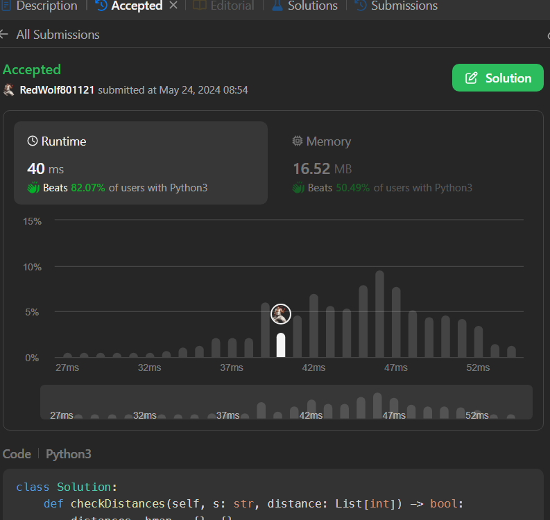Click the Submissions history icon

pyautogui.click(x=361, y=6)
